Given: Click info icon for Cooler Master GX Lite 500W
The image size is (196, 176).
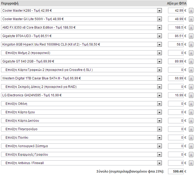Looking at the screenshot, I should pyautogui.click(x=191, y=19).
